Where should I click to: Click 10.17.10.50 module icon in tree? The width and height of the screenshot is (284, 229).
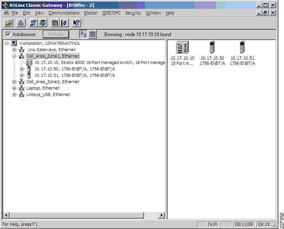29,69
